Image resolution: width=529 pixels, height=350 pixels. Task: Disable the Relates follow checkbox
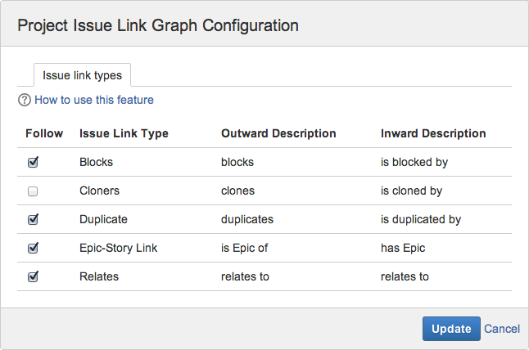[33, 277]
